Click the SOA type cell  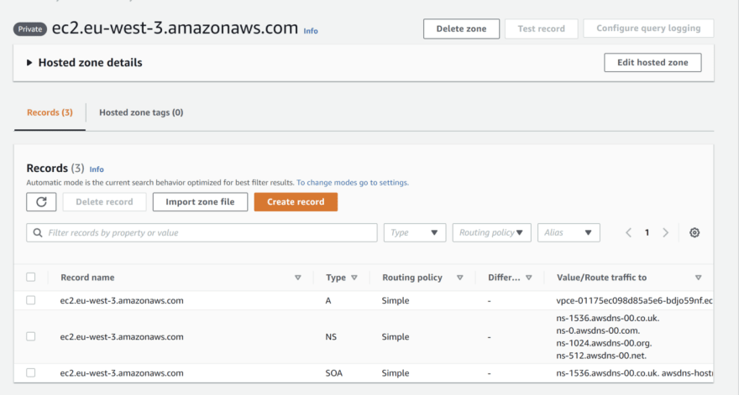(333, 373)
